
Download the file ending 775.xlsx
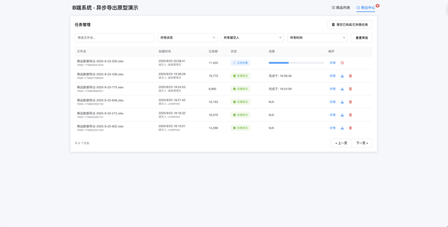pos(342,89)
